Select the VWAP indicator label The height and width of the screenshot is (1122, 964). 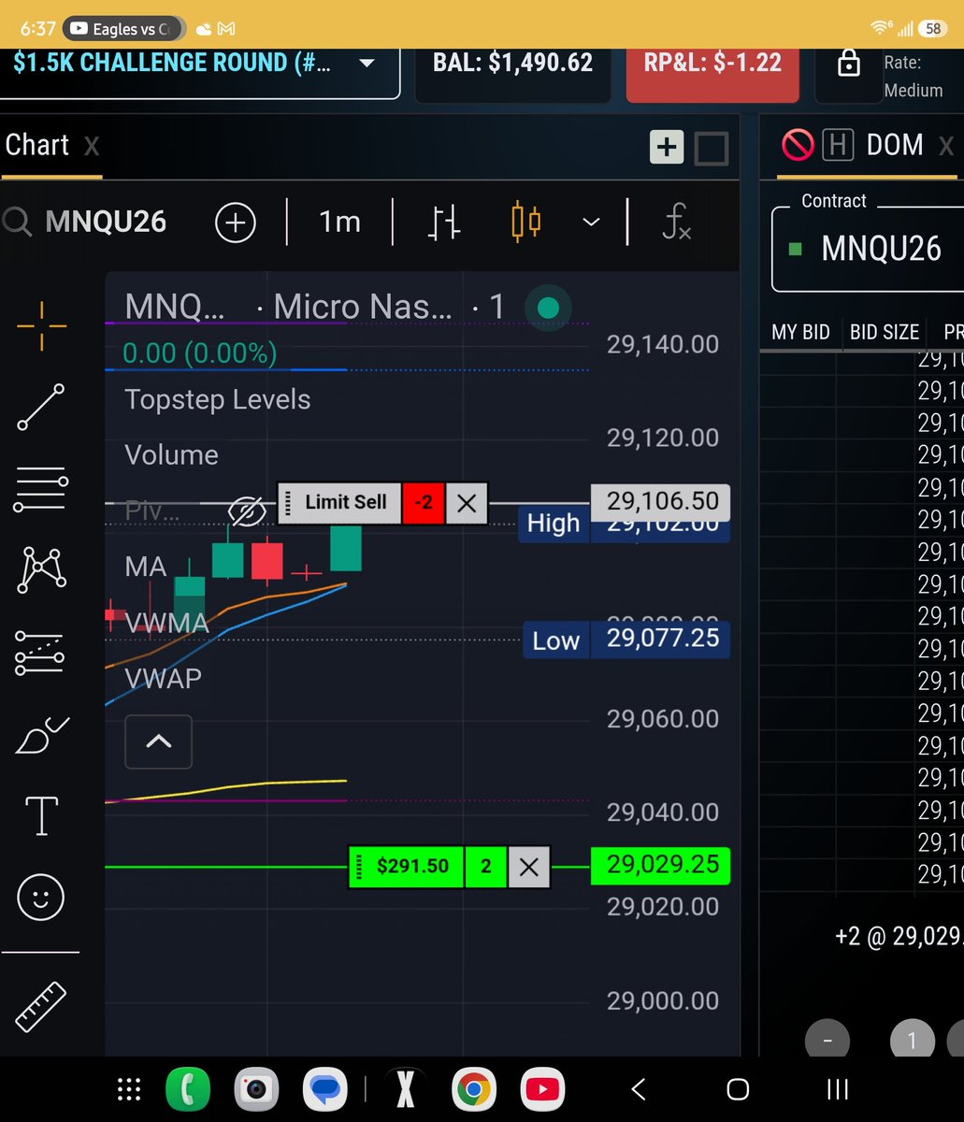pyautogui.click(x=163, y=678)
